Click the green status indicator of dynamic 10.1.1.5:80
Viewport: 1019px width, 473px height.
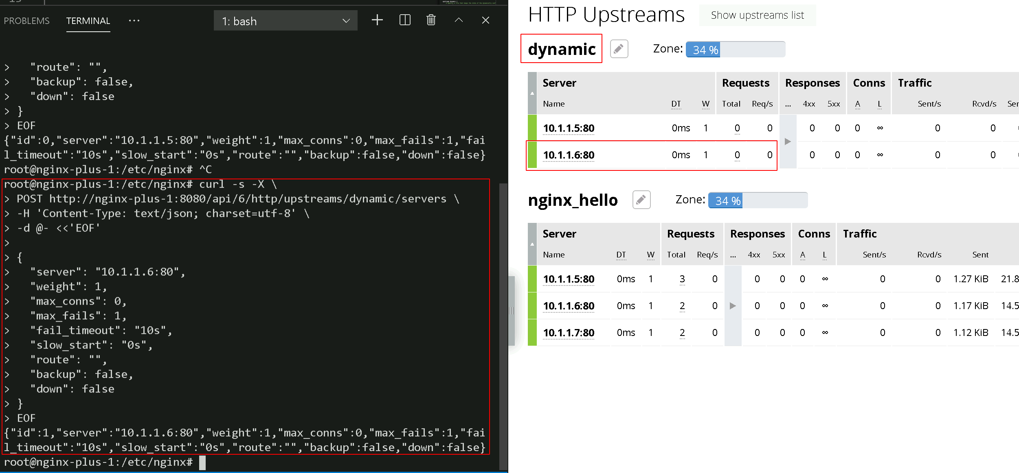pos(532,128)
